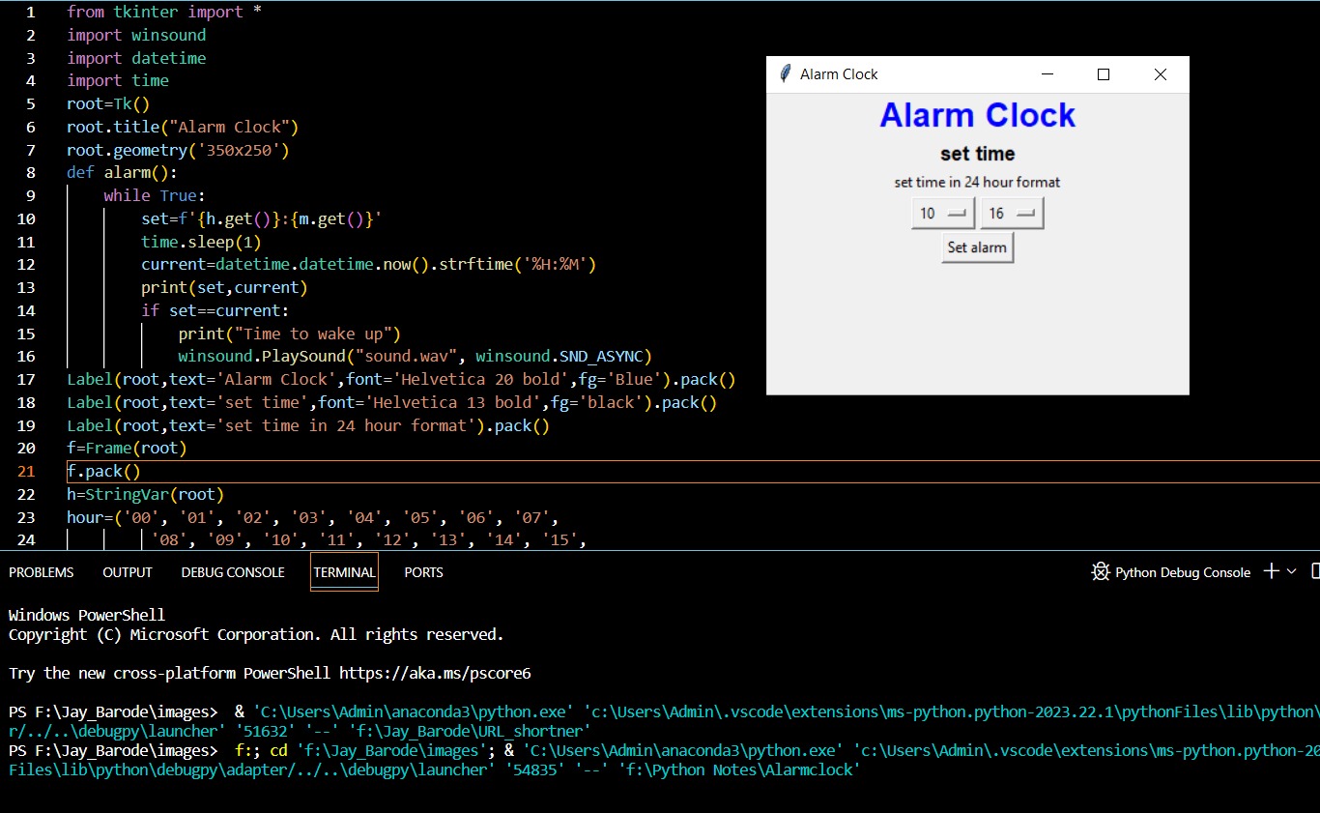Screen dimensions: 1320x813
Task: Click the 'if set==current:' code line
Action: [215, 310]
